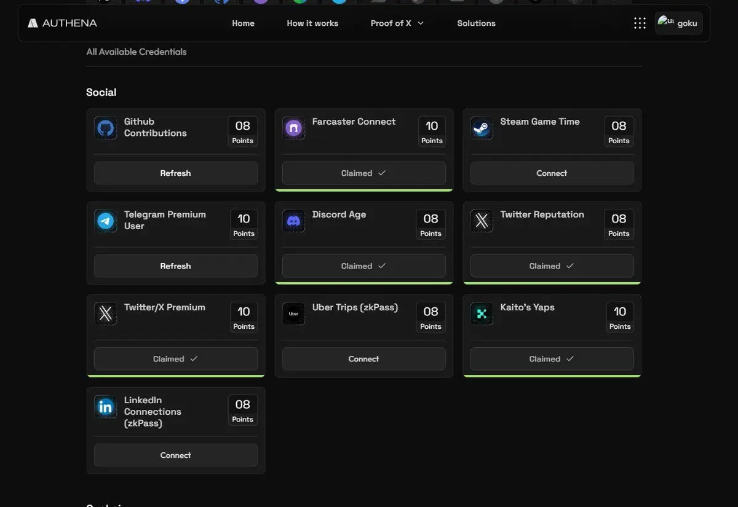The image size is (738, 507).
Task: Click the "Telegram Premium User" title text
Action: coord(165,220)
